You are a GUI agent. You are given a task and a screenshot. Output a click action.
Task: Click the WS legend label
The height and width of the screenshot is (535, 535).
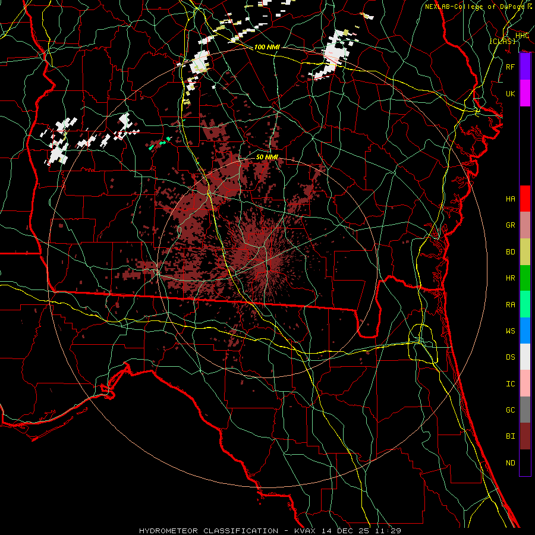[x=511, y=331]
